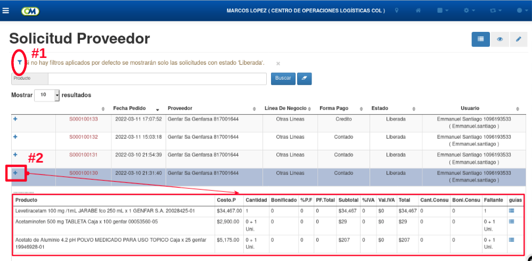Open the Mostrar results count dropdown
Viewport: 532px width, 261px height.
(x=47, y=95)
